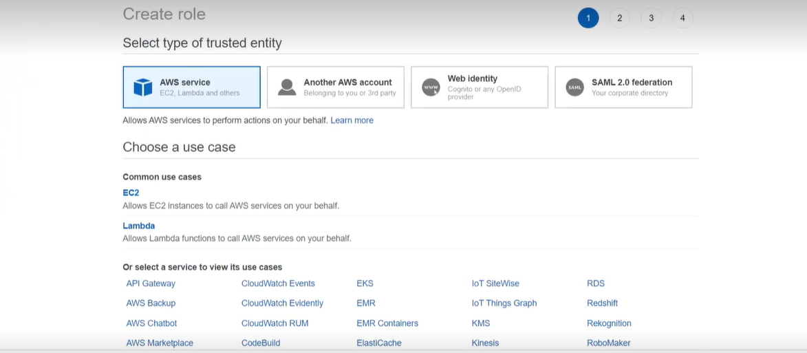Select the EKS service
Viewport: 807px width, 353px height.
click(x=365, y=284)
